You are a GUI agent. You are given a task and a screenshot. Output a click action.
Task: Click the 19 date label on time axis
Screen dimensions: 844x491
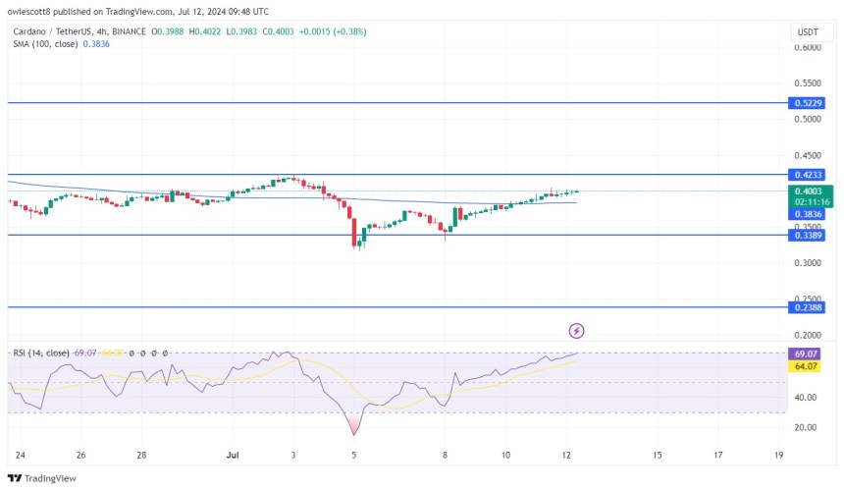(778, 456)
